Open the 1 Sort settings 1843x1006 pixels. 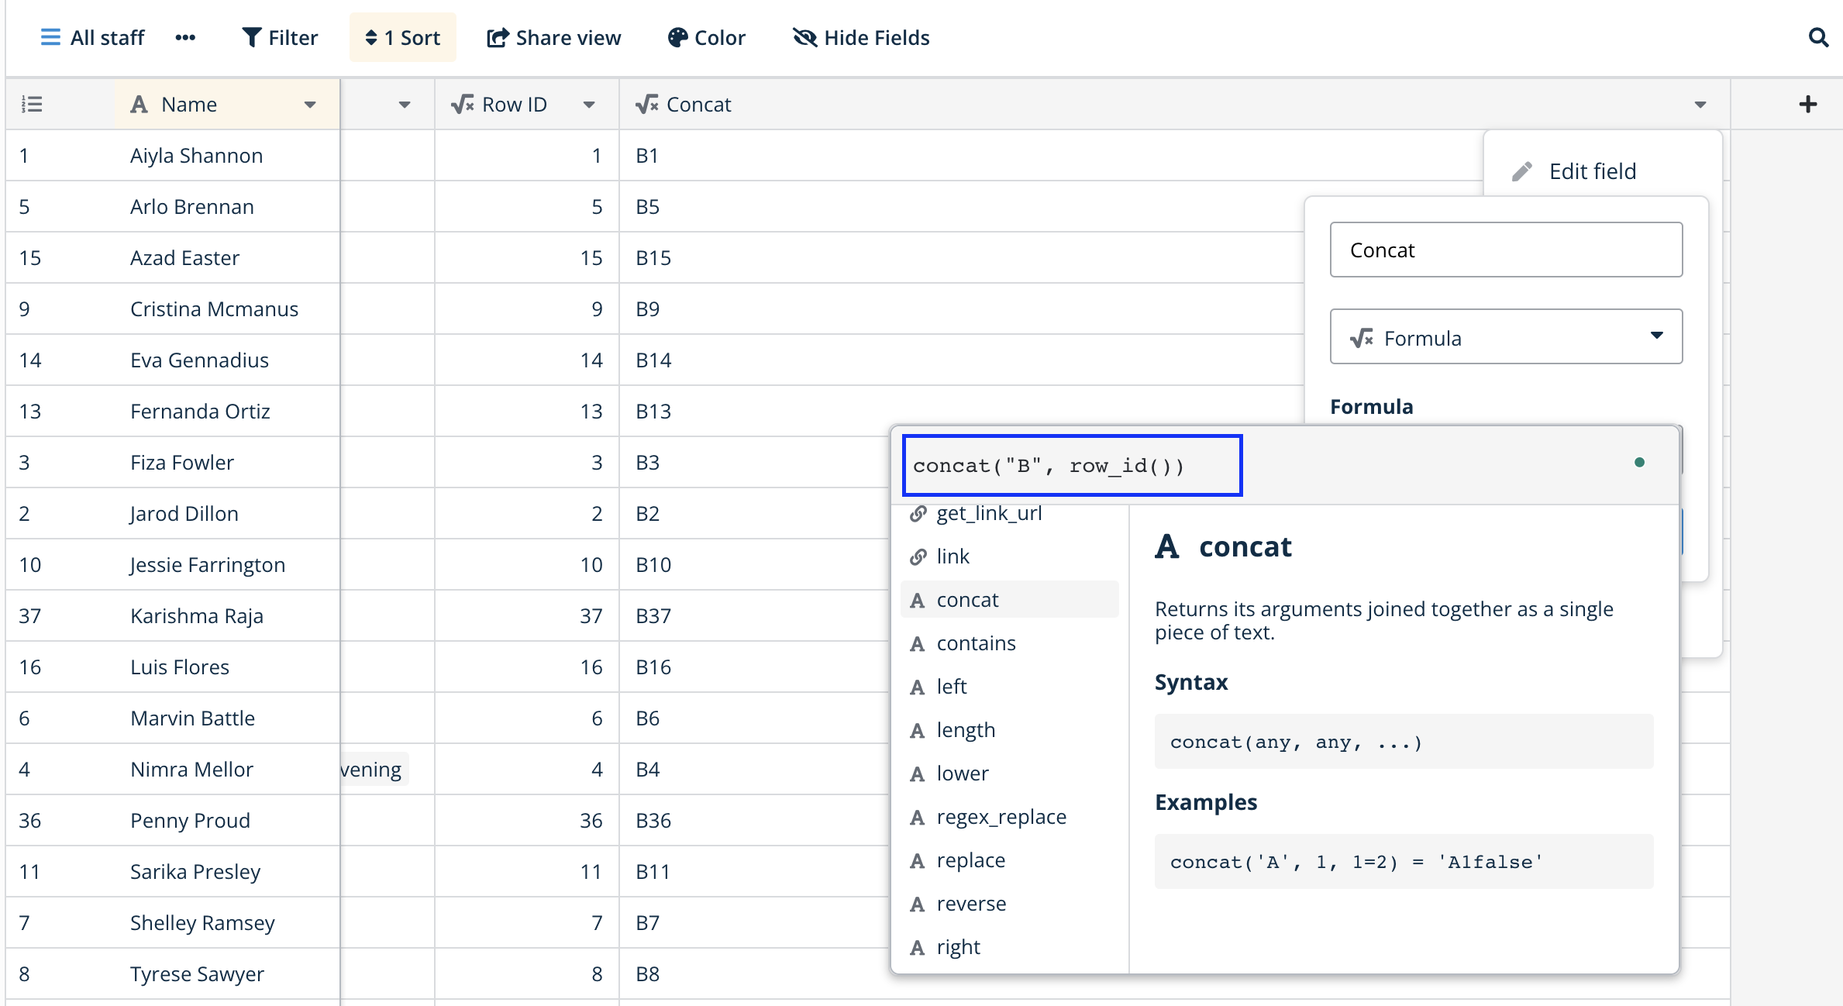click(x=402, y=37)
